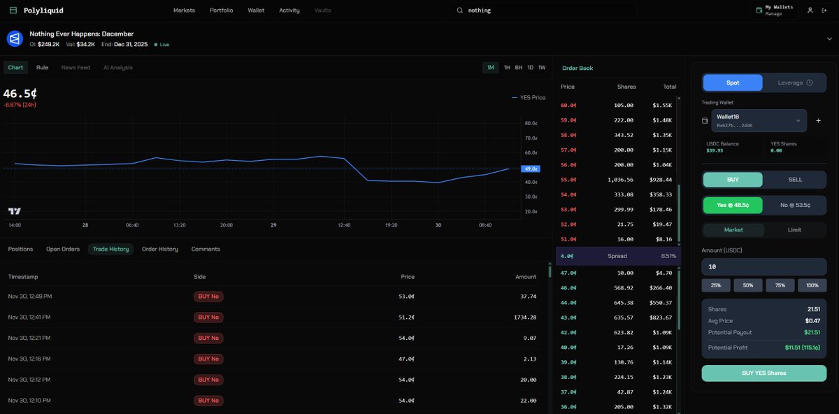Screen dimensions: 839x414
Task: Open the Portfolio menu item
Action: click(222, 10)
